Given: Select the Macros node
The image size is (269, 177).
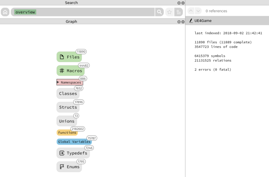Looking at the screenshot, I should [x=70, y=71].
